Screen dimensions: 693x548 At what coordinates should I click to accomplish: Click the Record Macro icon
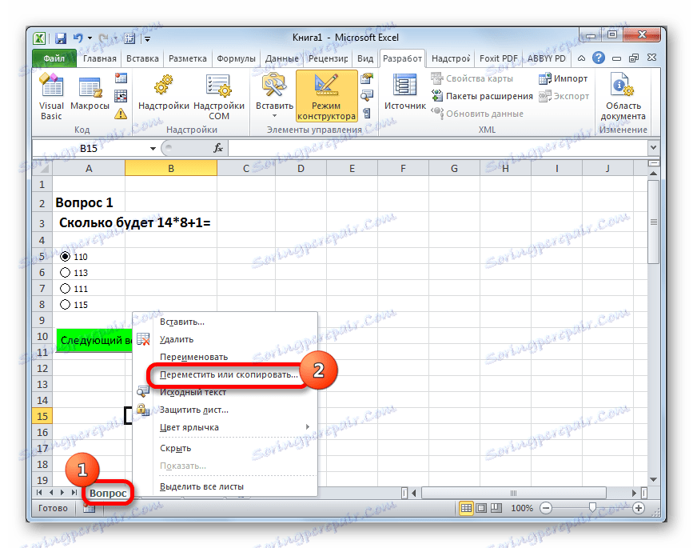pyautogui.click(x=121, y=78)
